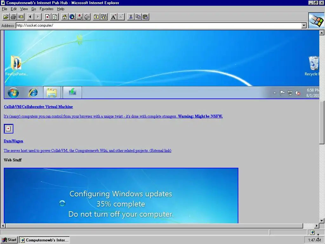Open the Help menu
325x244 pixels.
point(61,9)
